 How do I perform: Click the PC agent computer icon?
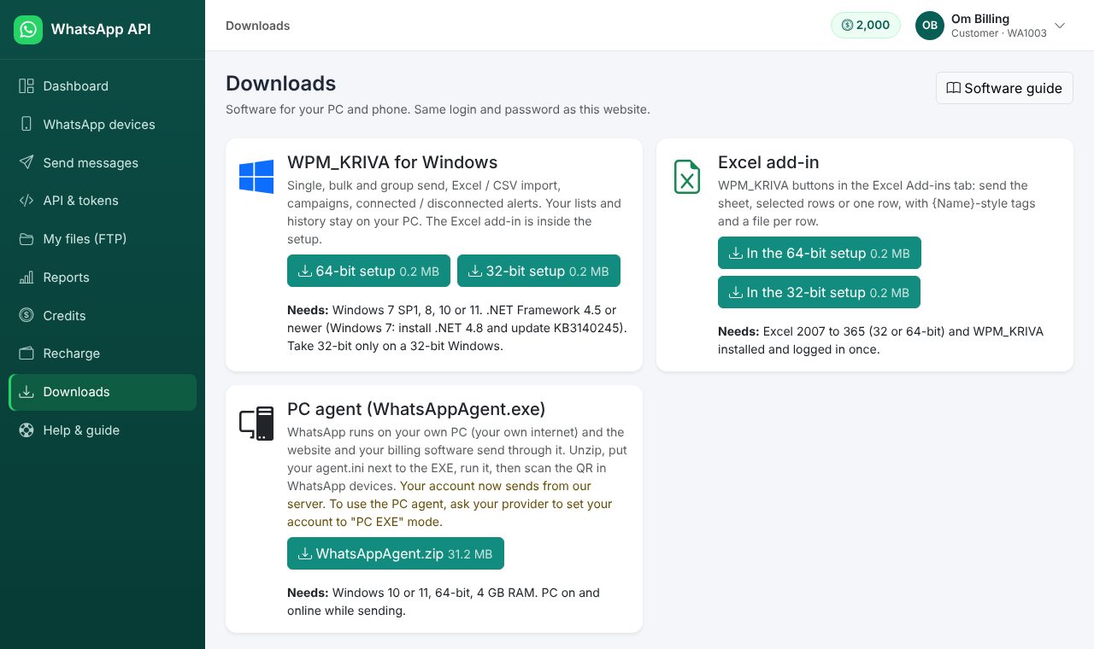[256, 424]
